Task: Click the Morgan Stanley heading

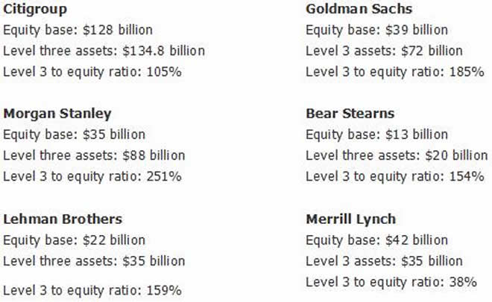Action: tap(57, 114)
